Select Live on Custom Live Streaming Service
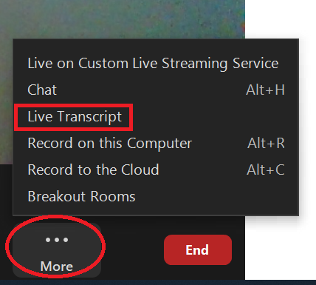 [x=153, y=63]
